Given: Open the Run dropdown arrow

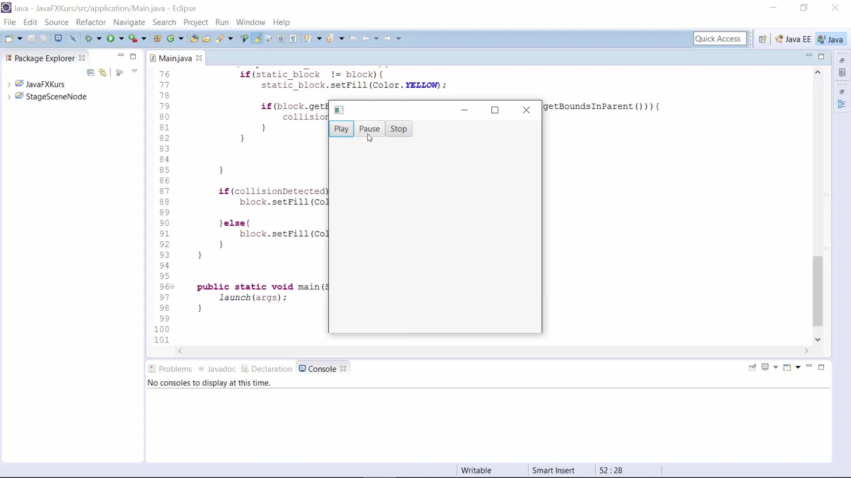Looking at the screenshot, I should (121, 39).
